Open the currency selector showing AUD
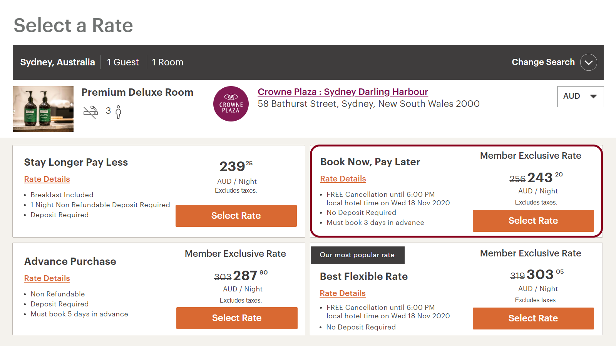 [x=580, y=96]
